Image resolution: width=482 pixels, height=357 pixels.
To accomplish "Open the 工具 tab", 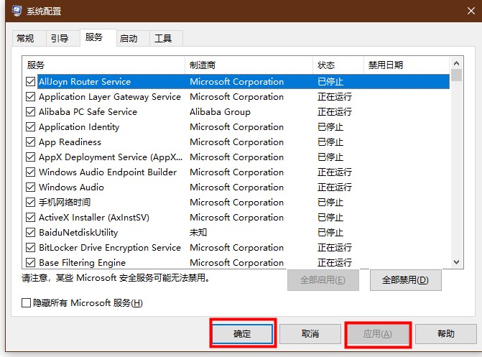I will pyautogui.click(x=164, y=38).
